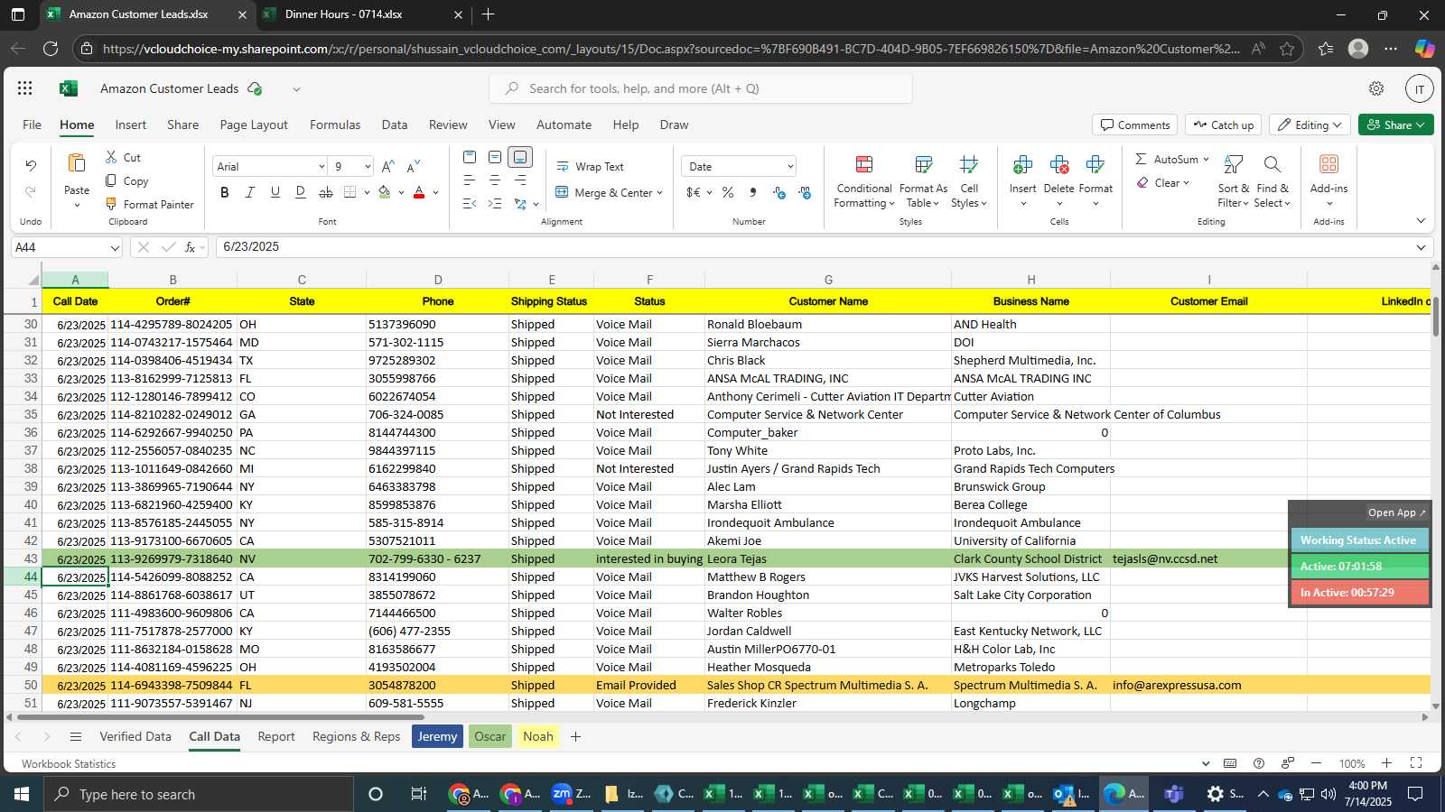Image resolution: width=1445 pixels, height=812 pixels.
Task: Switch to the Insert ribbon tab
Action: click(131, 125)
